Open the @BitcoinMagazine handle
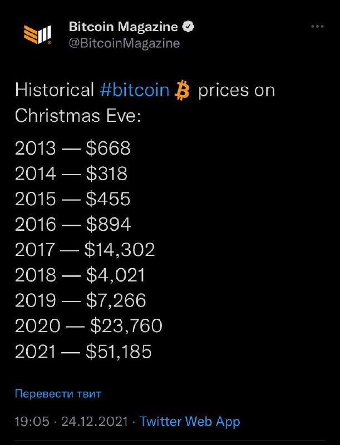Viewport: 340px width, 445px height. pos(124,43)
